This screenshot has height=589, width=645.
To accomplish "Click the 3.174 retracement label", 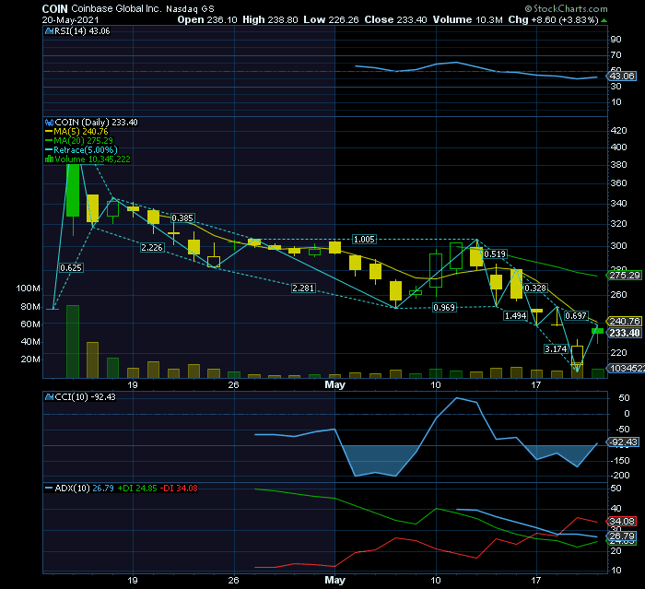I will point(557,349).
